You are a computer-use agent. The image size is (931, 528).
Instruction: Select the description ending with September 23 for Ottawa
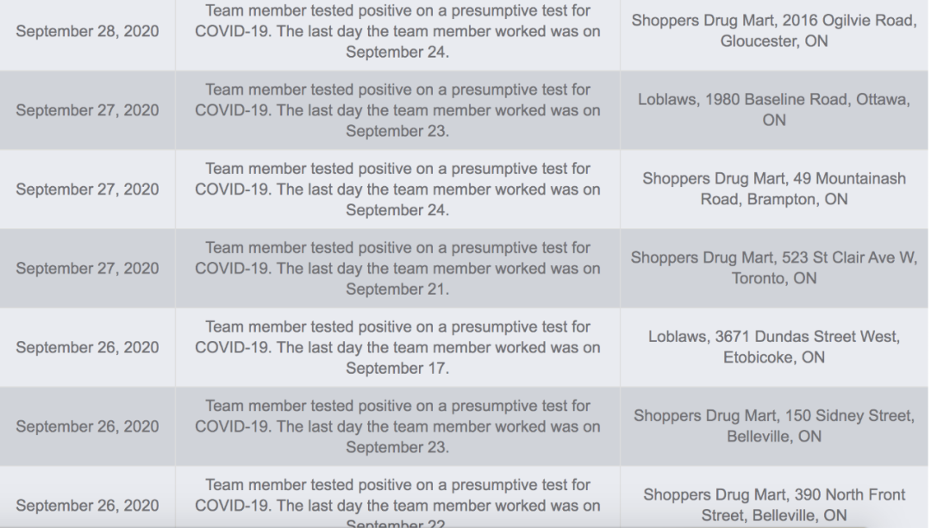(397, 110)
